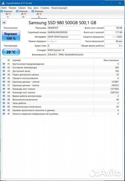
Task: Select the Процент использования attribute text
Action: (x=25, y=78)
